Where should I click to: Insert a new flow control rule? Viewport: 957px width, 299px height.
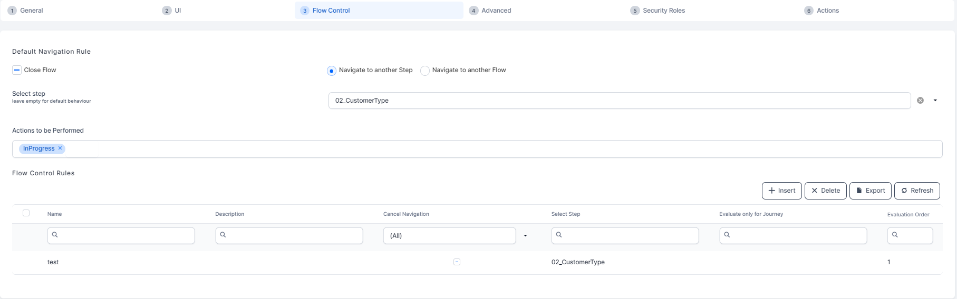(x=781, y=191)
